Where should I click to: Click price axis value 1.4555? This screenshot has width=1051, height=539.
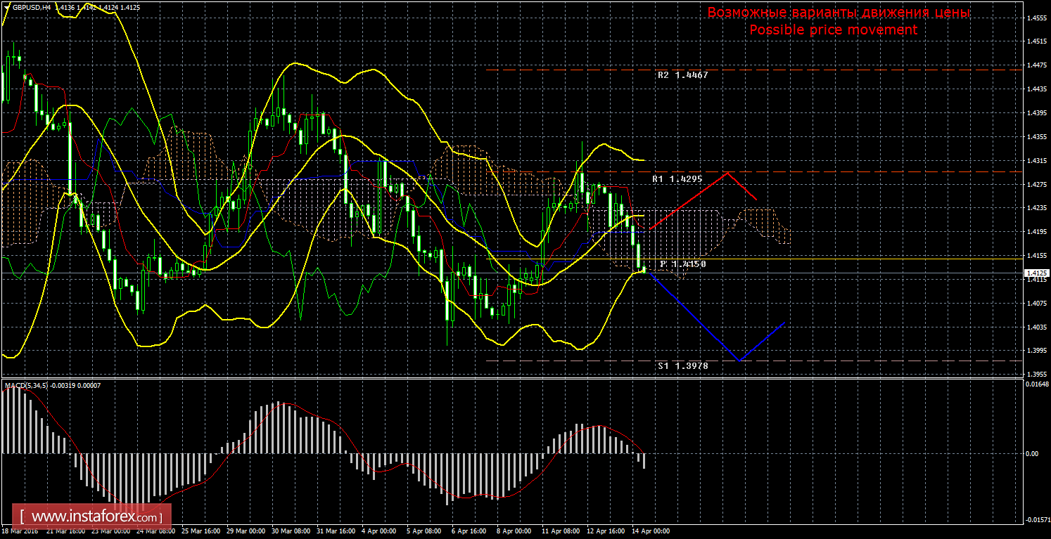point(1036,18)
